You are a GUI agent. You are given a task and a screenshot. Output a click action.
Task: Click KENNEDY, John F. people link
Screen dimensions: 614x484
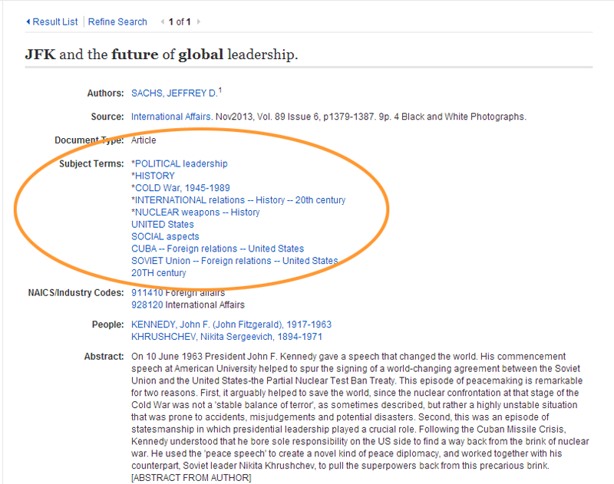[x=231, y=324]
